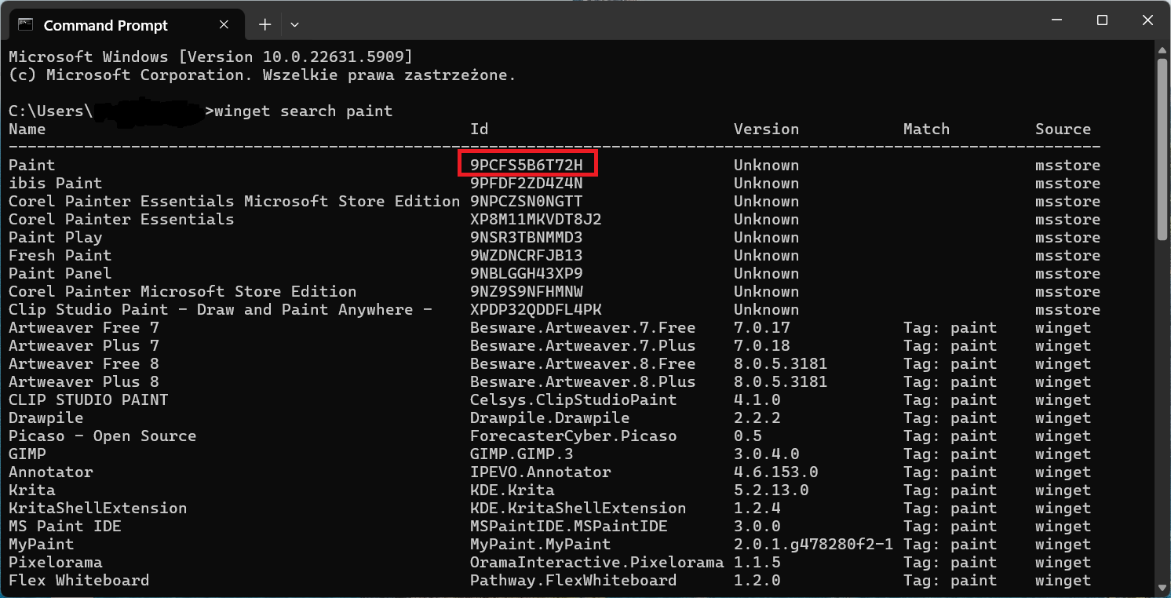
Task: Open the tab profile dropdown chevron
Action: tap(294, 25)
